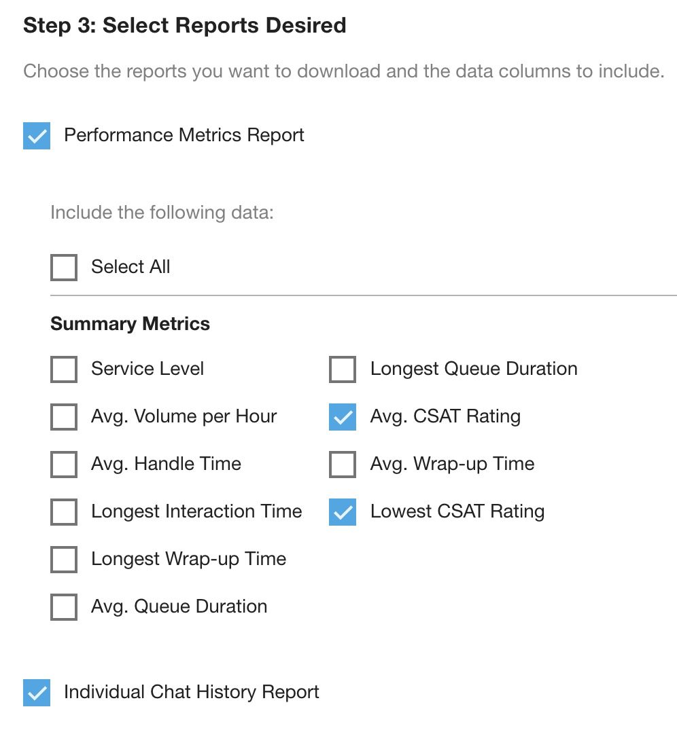Image resolution: width=677 pixels, height=743 pixels.
Task: Check the Longest Queue Duration box
Action: pyautogui.click(x=343, y=369)
